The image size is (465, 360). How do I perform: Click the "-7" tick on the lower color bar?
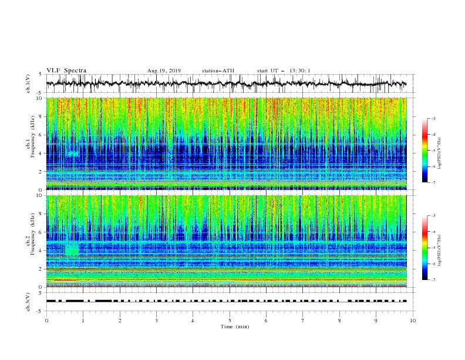coord(433,280)
